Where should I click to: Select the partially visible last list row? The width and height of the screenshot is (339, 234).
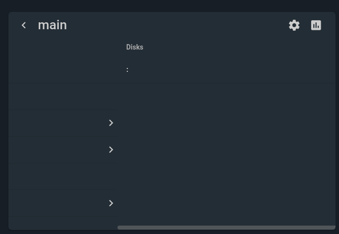tap(62, 223)
